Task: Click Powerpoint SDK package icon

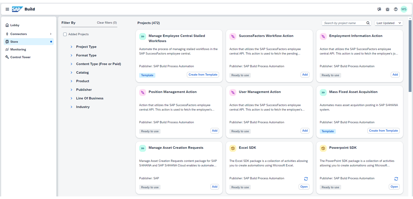Action: point(323,148)
